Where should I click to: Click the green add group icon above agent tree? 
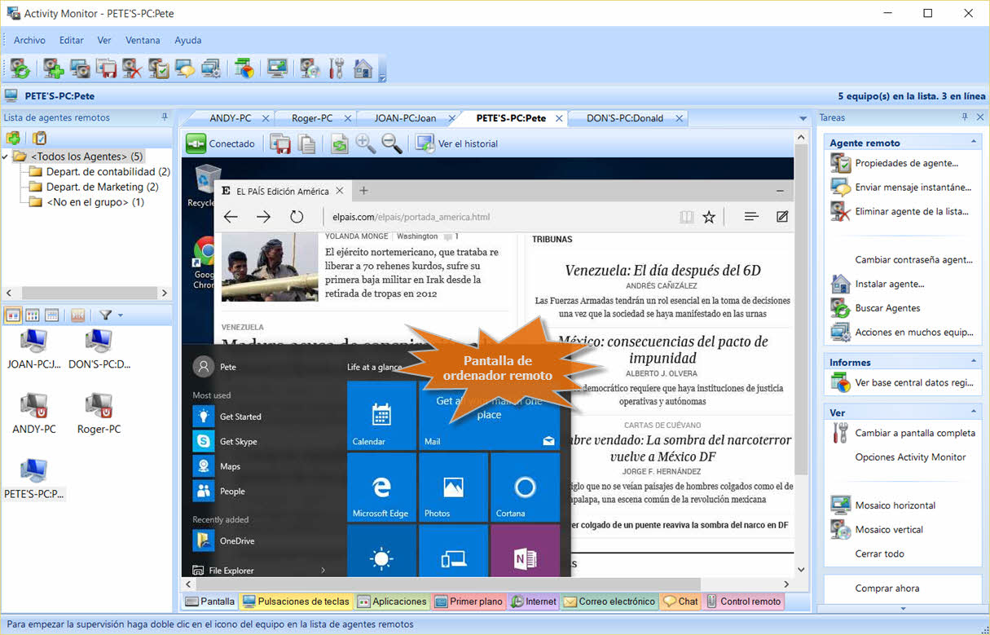(x=13, y=138)
